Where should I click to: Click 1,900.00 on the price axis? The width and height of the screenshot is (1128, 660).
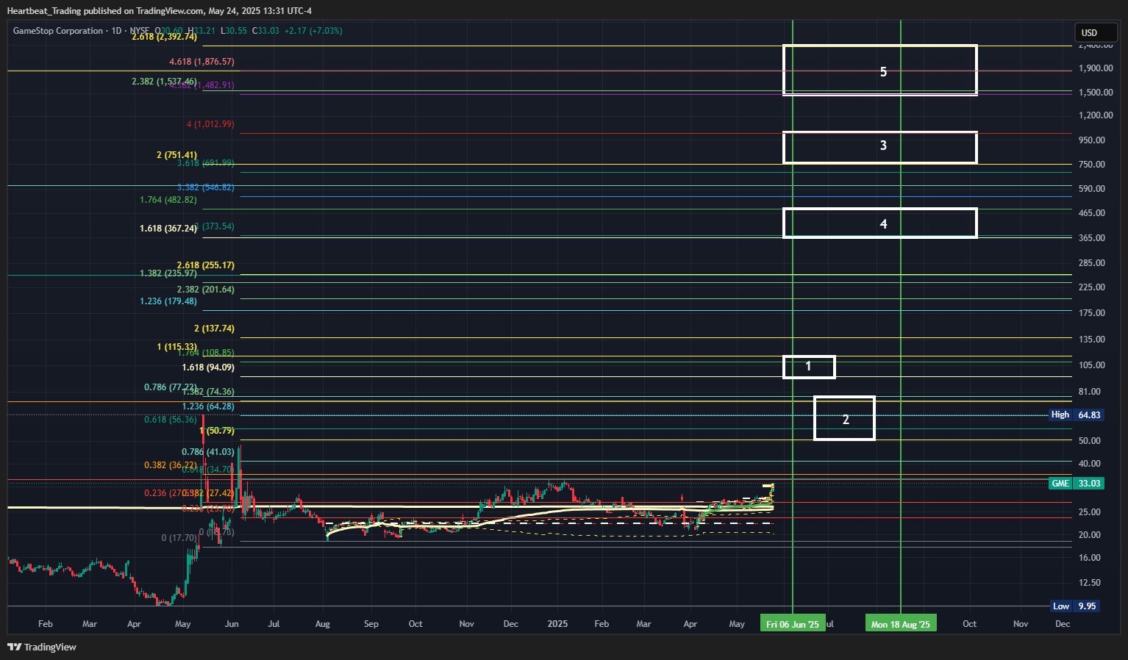coord(1096,68)
